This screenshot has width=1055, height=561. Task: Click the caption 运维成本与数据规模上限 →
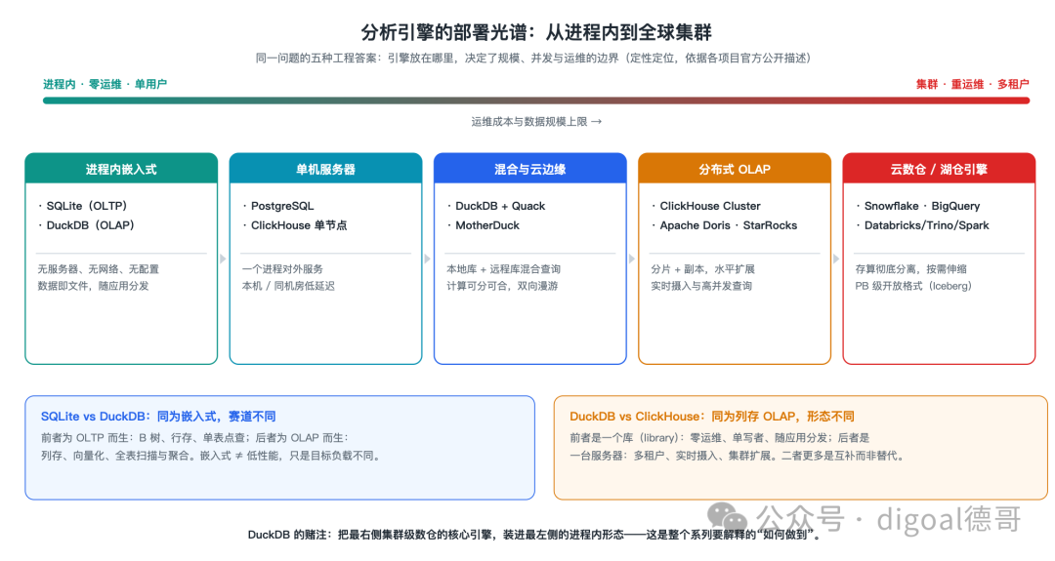pos(536,122)
